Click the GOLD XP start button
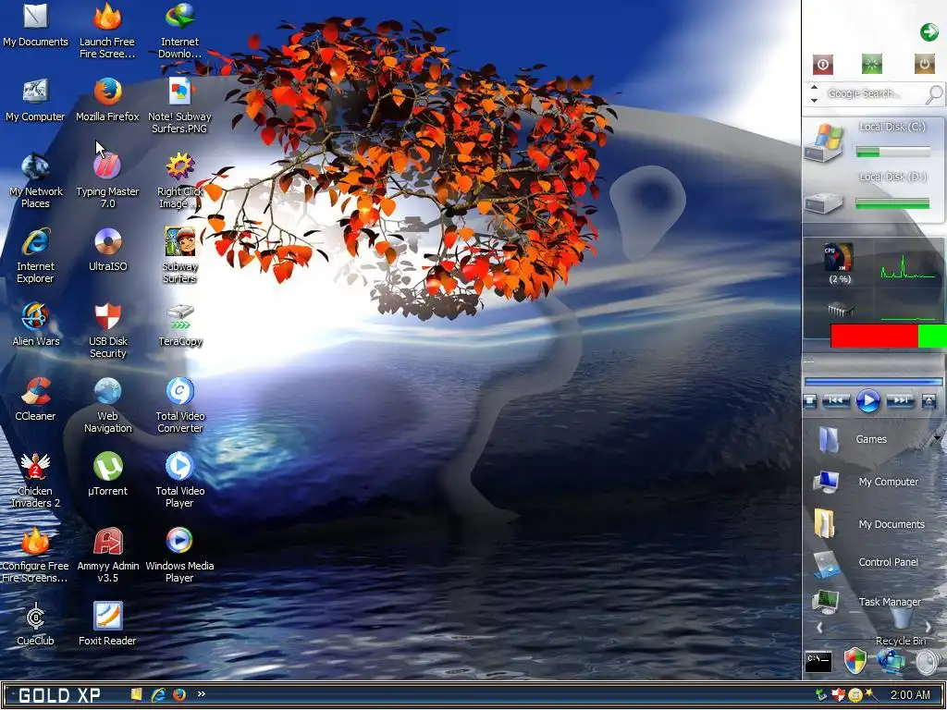The height and width of the screenshot is (710, 947). (59, 695)
